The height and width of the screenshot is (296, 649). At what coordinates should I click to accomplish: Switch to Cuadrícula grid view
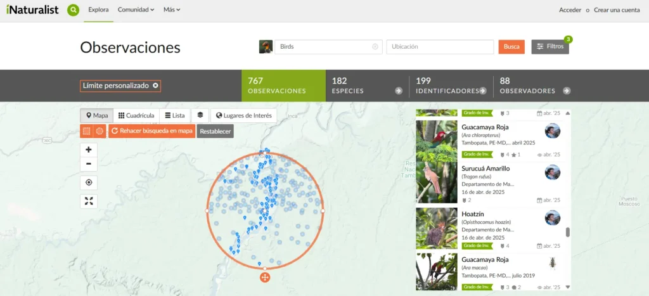[136, 115]
